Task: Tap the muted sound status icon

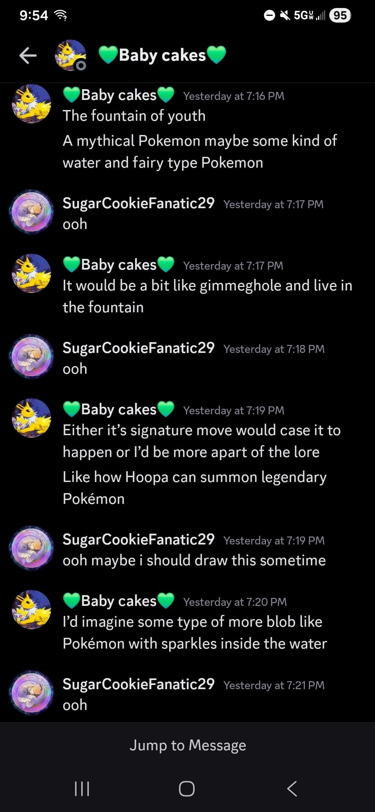Action: [x=285, y=15]
